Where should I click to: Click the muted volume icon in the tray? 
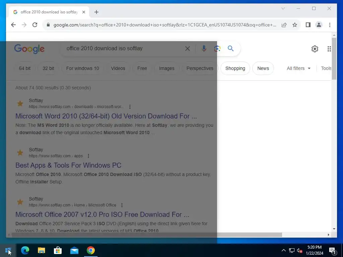pyautogui.click(x=299, y=250)
